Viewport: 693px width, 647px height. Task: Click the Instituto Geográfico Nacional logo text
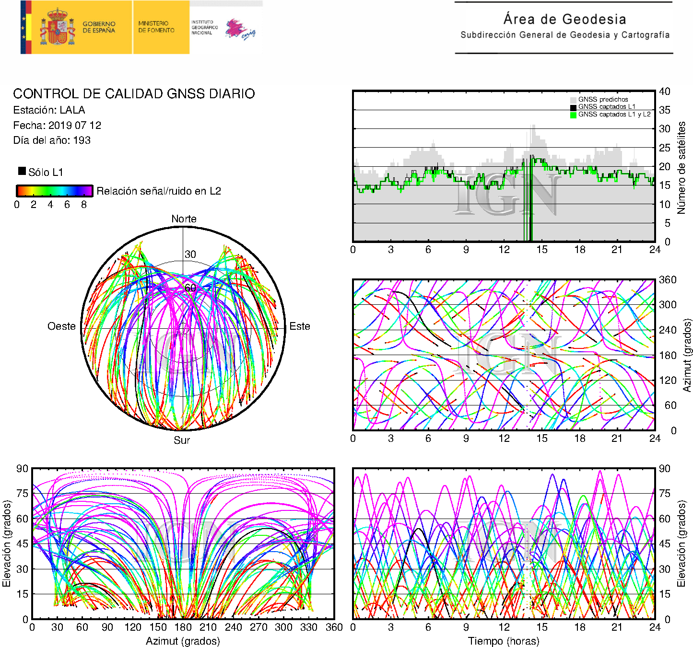204,27
